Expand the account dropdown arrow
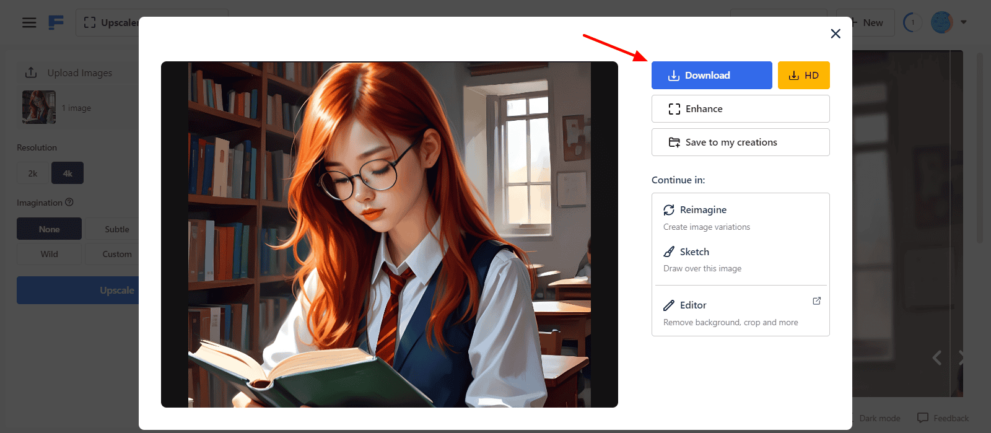991x433 pixels. point(964,22)
